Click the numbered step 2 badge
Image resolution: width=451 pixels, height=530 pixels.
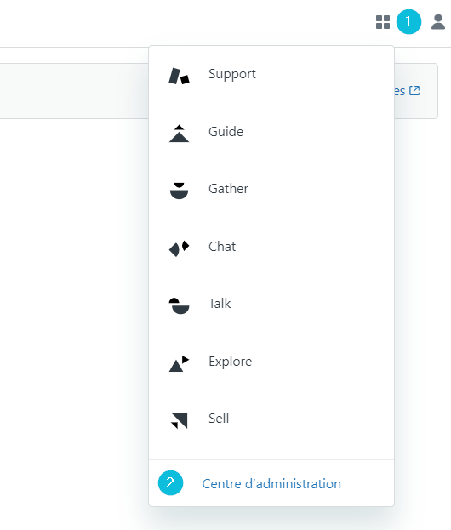pyautogui.click(x=170, y=483)
